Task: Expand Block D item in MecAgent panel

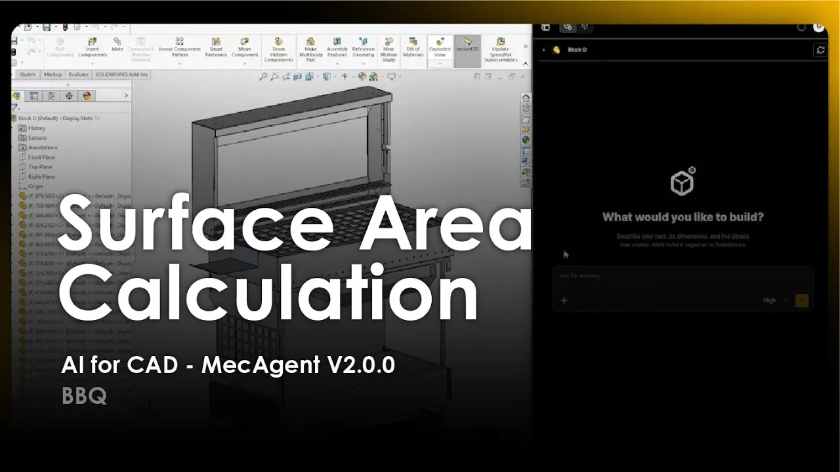Action: tap(544, 50)
